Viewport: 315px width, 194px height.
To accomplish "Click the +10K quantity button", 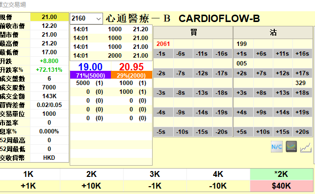I will click(92, 186).
